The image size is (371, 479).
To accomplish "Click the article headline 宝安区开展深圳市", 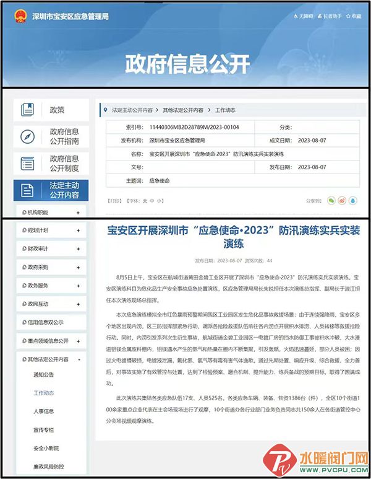I will pyautogui.click(x=233, y=237).
